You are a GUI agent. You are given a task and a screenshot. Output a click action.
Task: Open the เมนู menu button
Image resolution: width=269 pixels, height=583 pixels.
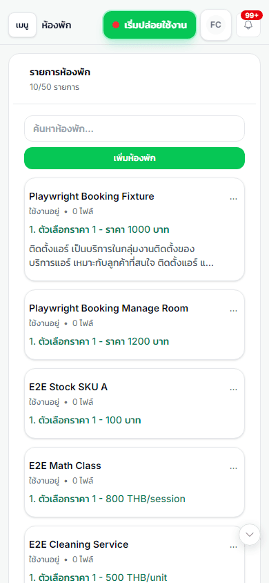(22, 26)
